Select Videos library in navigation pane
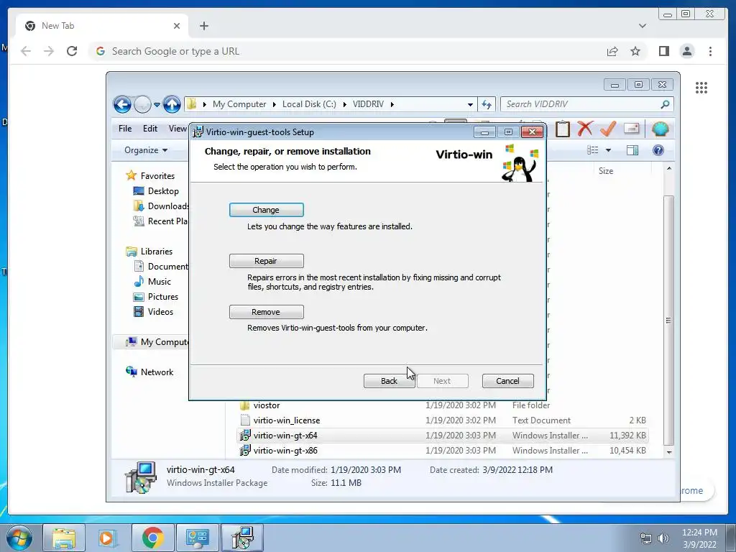This screenshot has height=552, width=736. 154,312
